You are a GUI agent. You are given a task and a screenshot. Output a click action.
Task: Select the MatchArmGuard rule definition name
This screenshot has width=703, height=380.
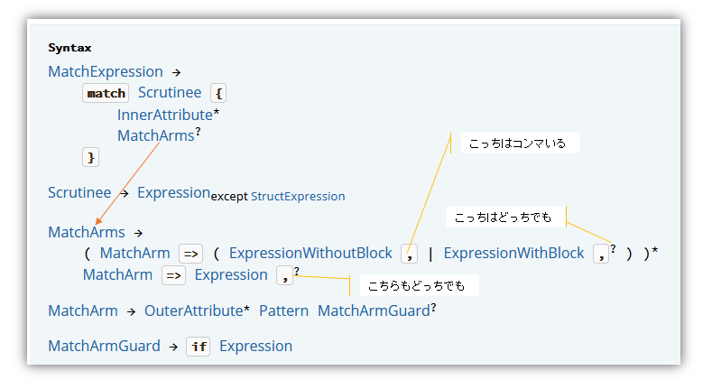click(x=104, y=346)
